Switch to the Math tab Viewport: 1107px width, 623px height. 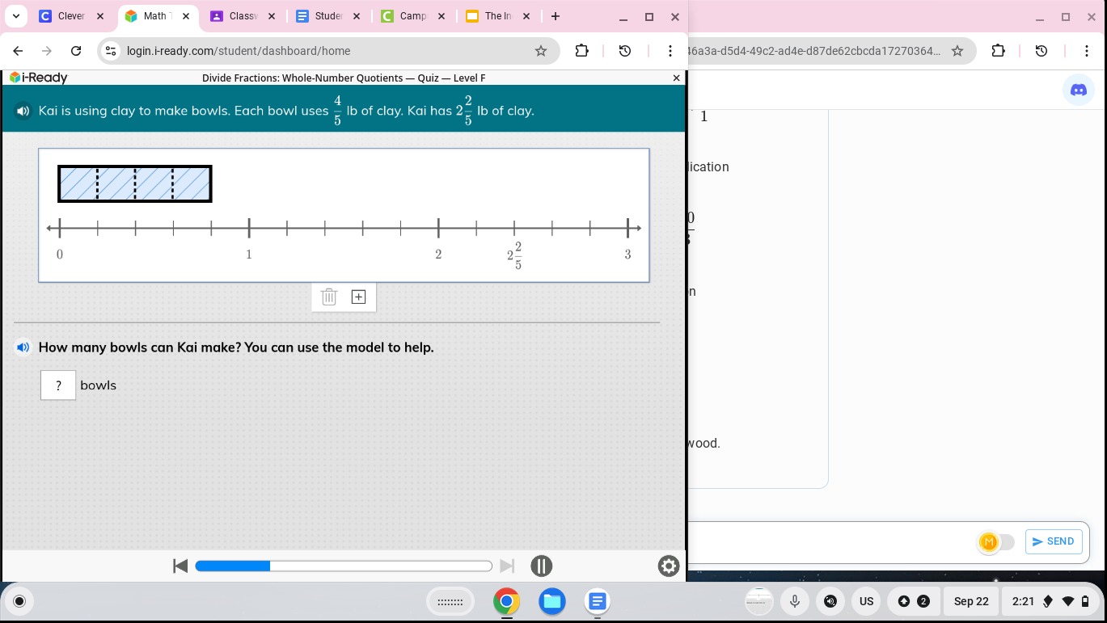[155, 16]
